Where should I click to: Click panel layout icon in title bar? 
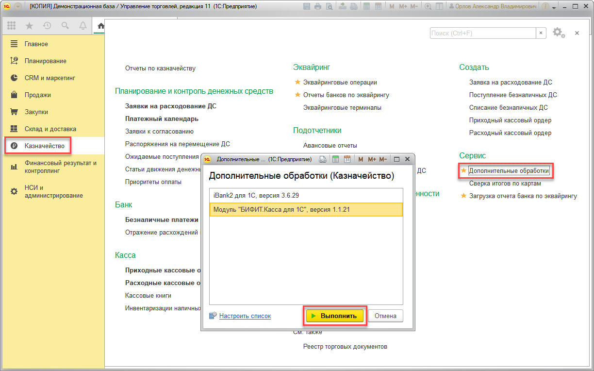(x=439, y=6)
